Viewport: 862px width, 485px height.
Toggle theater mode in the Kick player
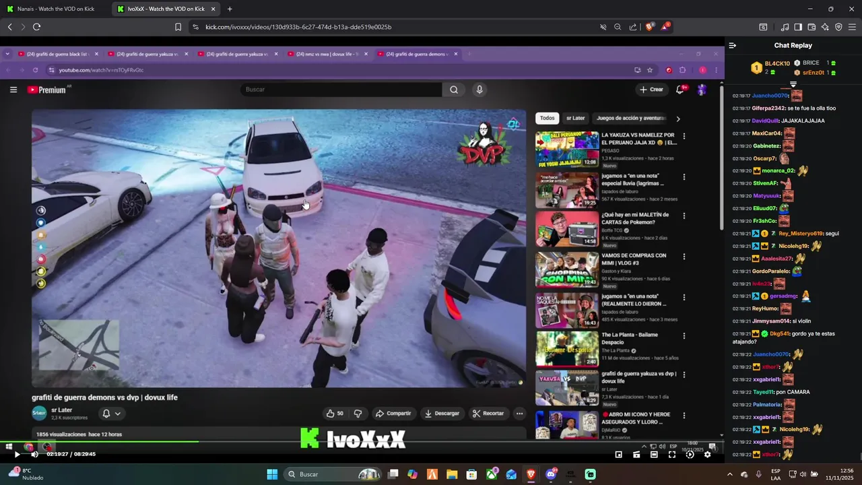[x=654, y=455]
